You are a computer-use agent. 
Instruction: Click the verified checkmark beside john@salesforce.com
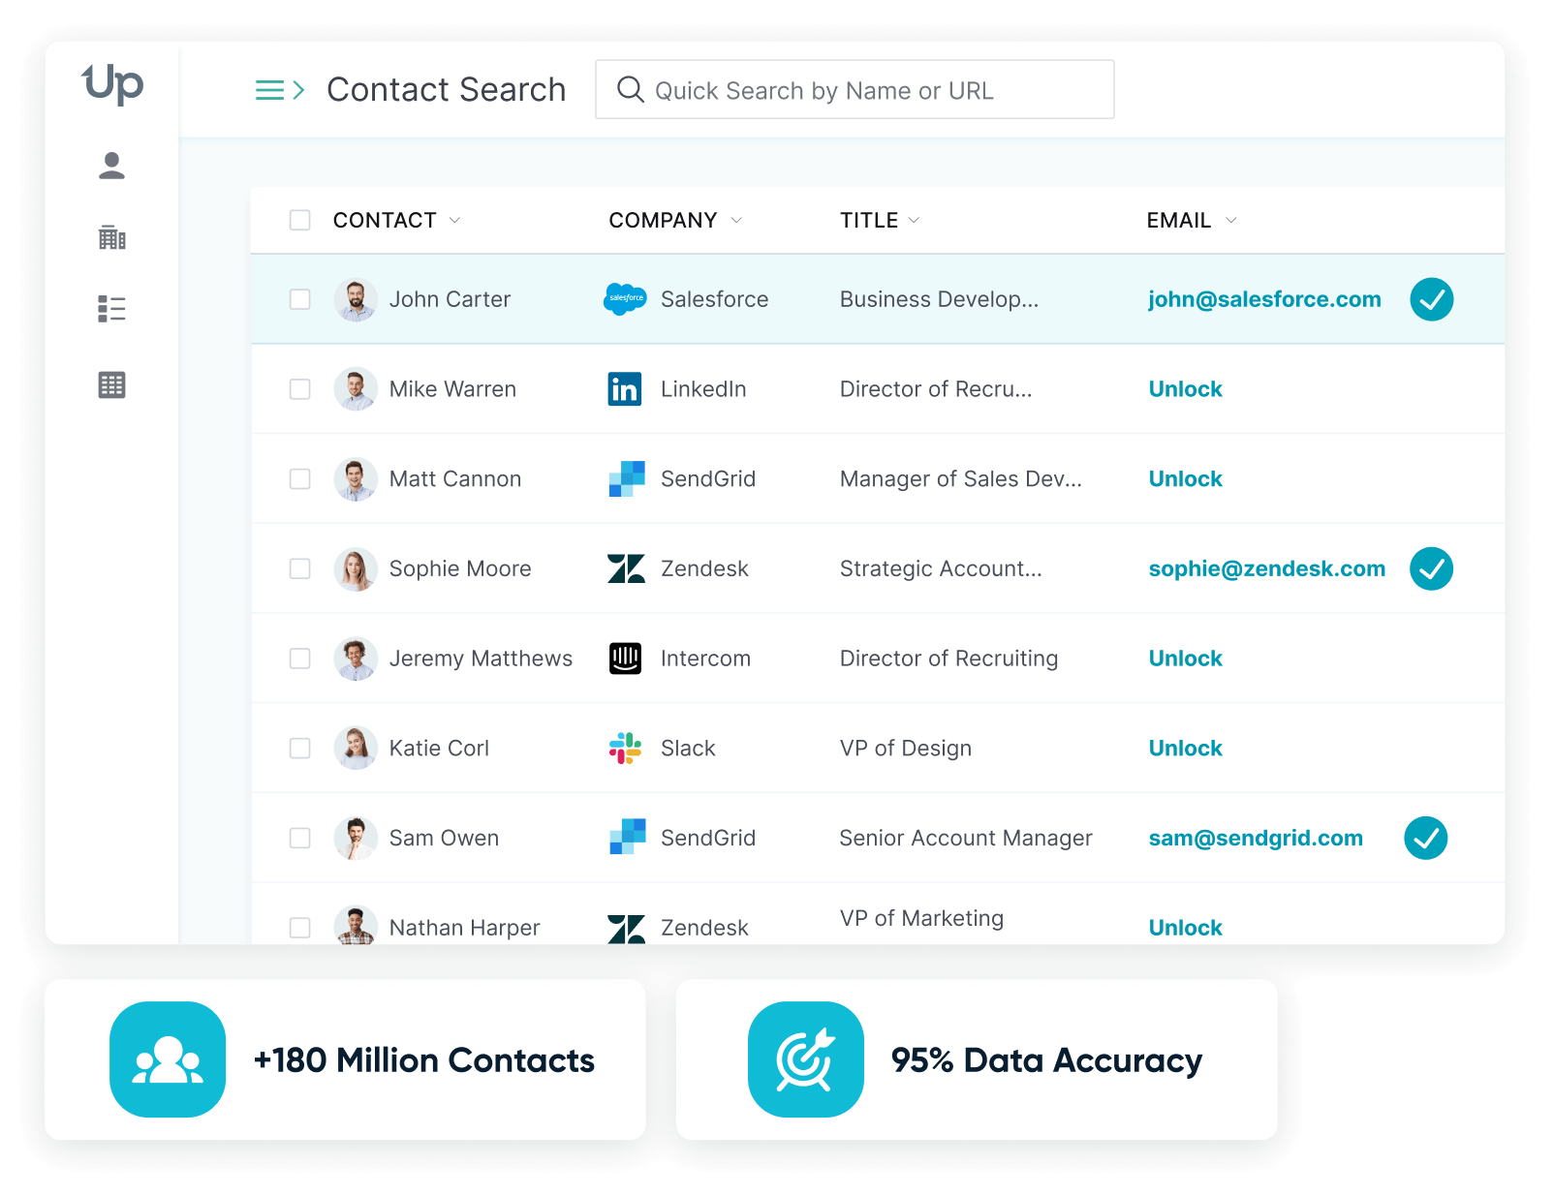(x=1431, y=299)
